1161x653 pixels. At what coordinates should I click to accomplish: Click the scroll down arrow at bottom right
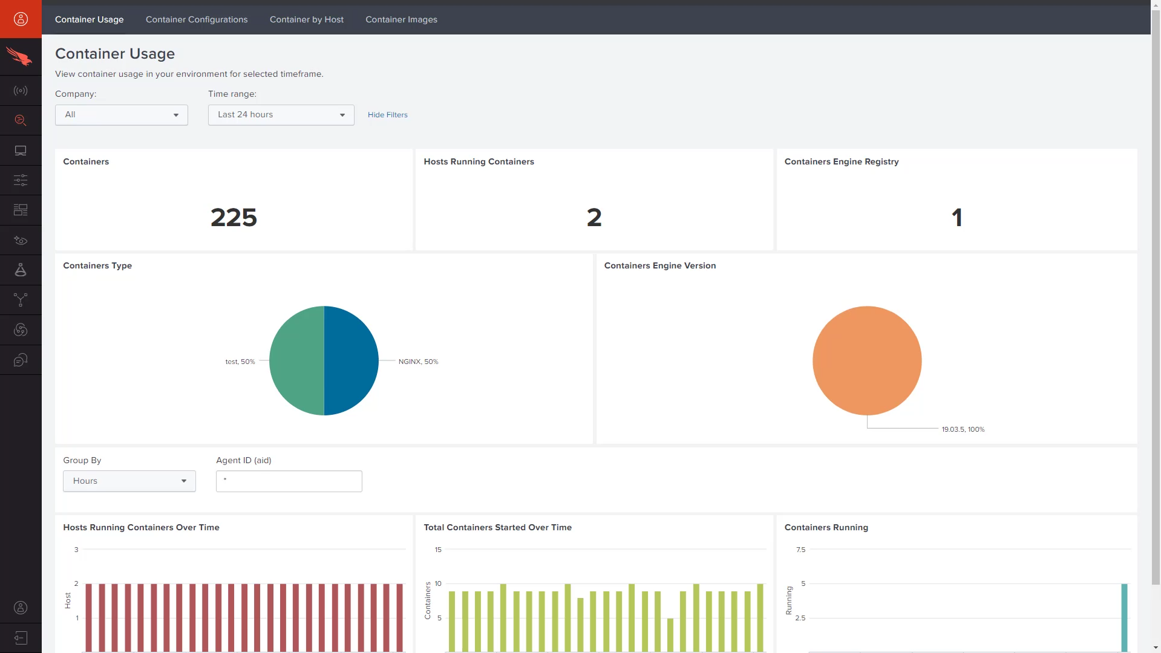[x=1156, y=648]
